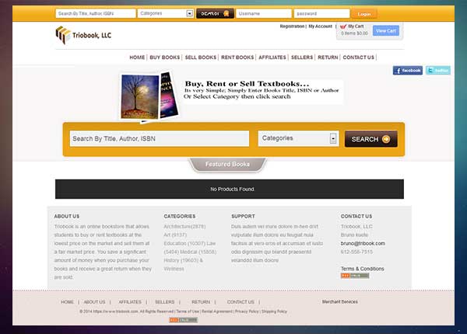
Task: Click the SSL badge under Terms & Conditions
Action: (355, 276)
